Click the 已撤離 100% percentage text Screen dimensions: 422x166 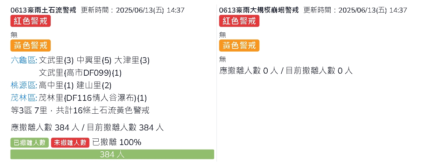click(117, 142)
